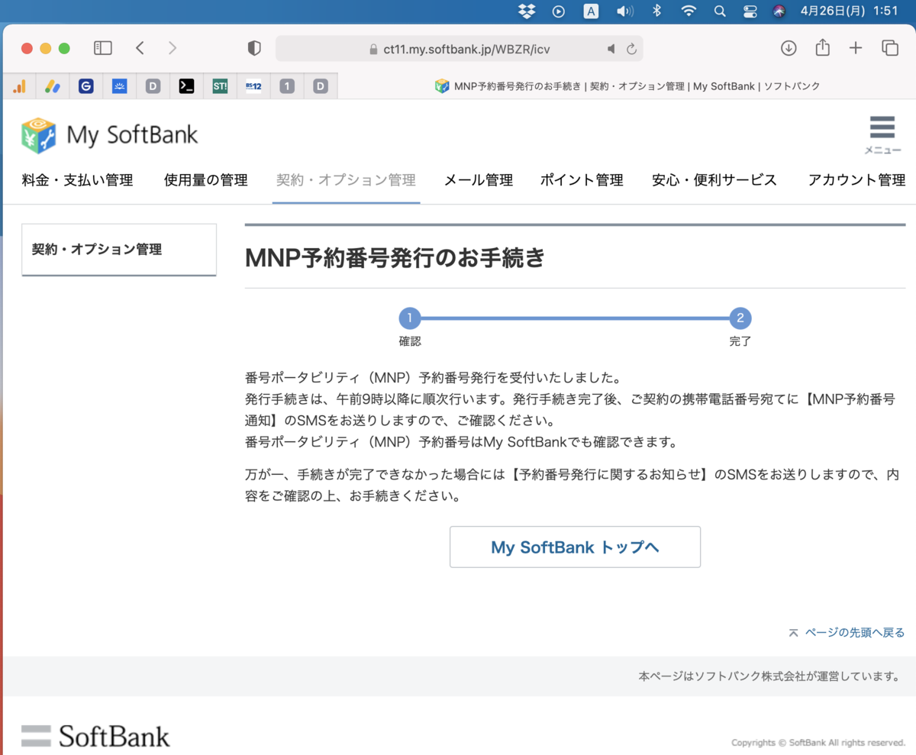Screen dimensions: 916x755
Task: Open Dropbox in the menu bar
Action: tap(527, 11)
